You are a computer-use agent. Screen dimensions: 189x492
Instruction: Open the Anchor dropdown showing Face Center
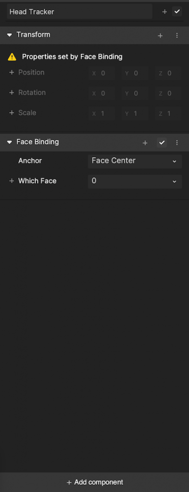coord(135,161)
